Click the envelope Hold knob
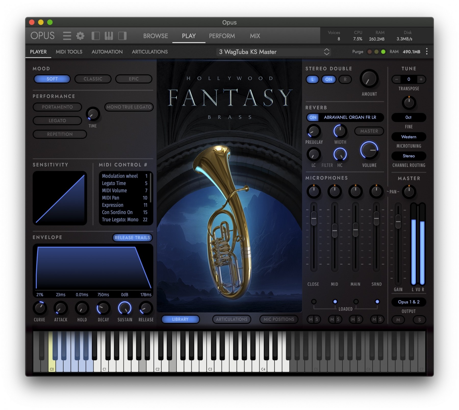 82,308
